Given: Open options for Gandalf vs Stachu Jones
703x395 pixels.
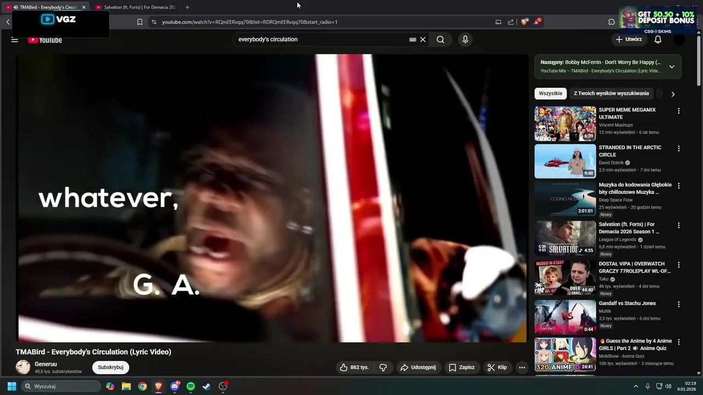Looking at the screenshot, I should (x=679, y=304).
